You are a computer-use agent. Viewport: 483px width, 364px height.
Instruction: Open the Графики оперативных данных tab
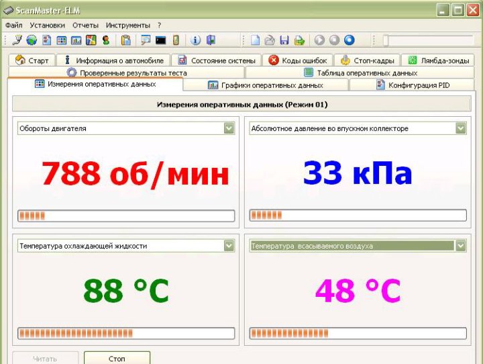266,85
